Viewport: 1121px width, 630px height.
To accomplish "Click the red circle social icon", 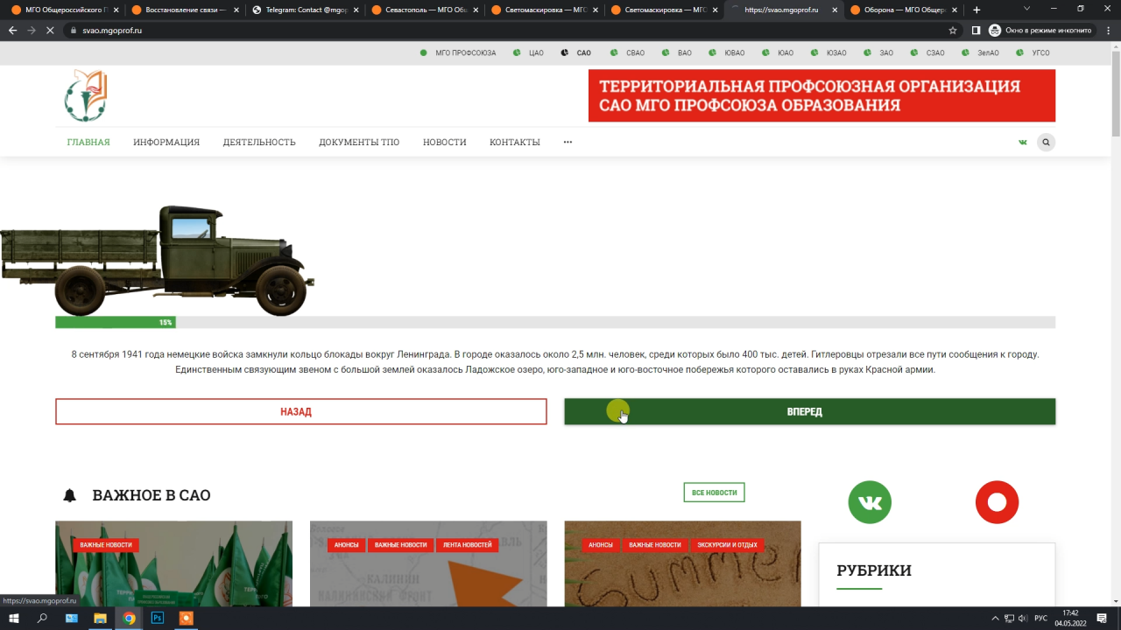I will point(997,502).
